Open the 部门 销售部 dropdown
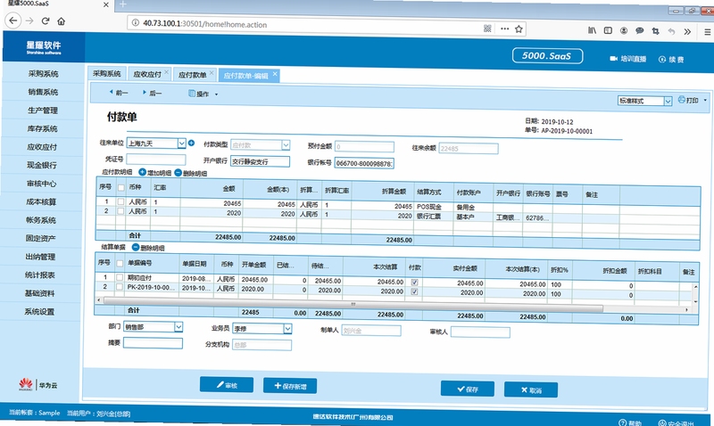The image size is (714, 426). point(178,326)
